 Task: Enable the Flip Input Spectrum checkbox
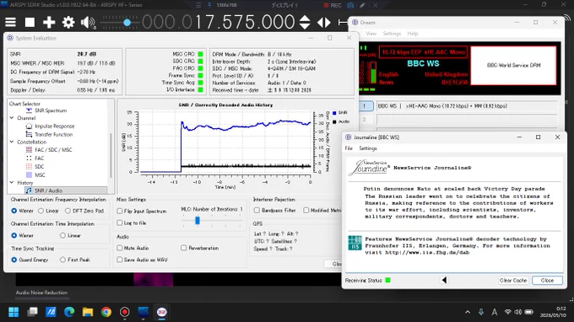pos(120,212)
